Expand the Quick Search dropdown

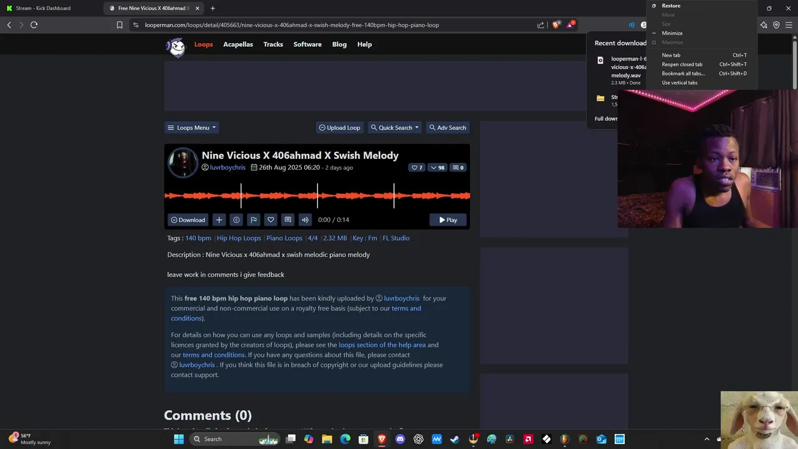coord(395,128)
